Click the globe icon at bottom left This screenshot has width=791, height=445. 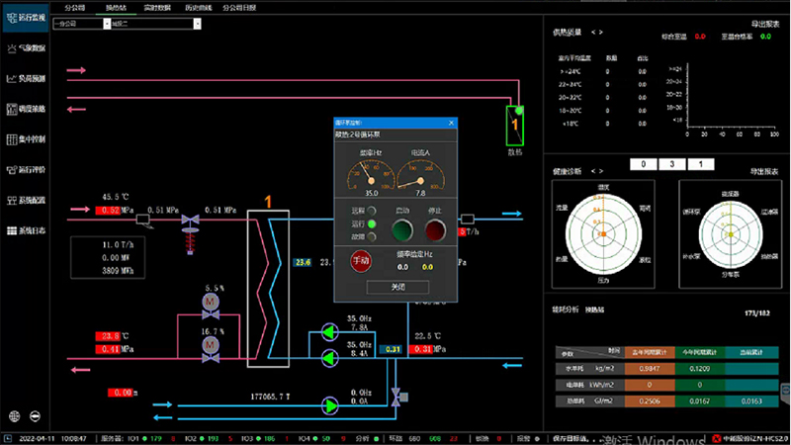[17, 416]
